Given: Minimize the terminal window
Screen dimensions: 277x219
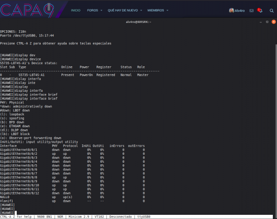Looking at the screenshot, I should click(261, 22).
